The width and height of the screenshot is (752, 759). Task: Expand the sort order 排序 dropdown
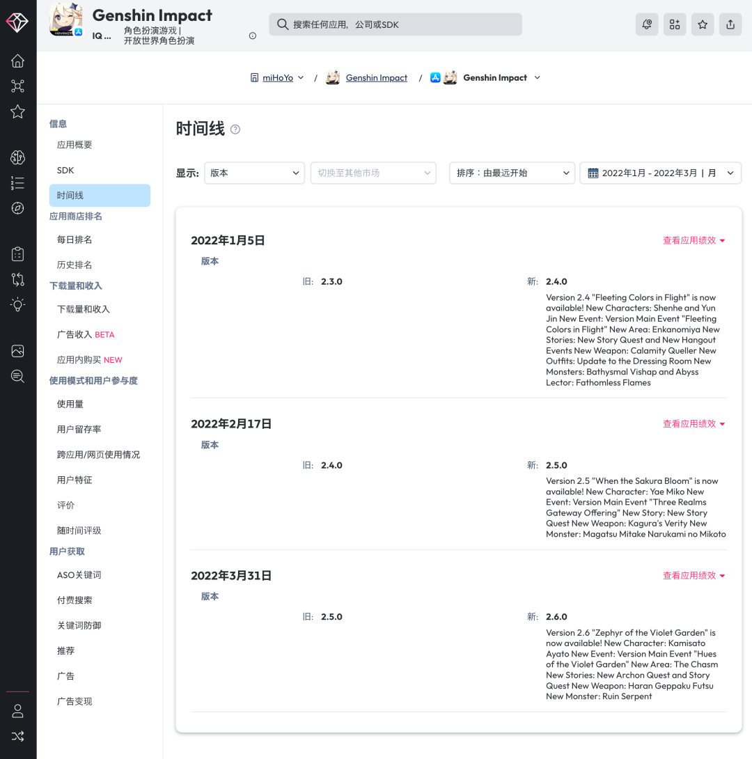click(x=512, y=173)
